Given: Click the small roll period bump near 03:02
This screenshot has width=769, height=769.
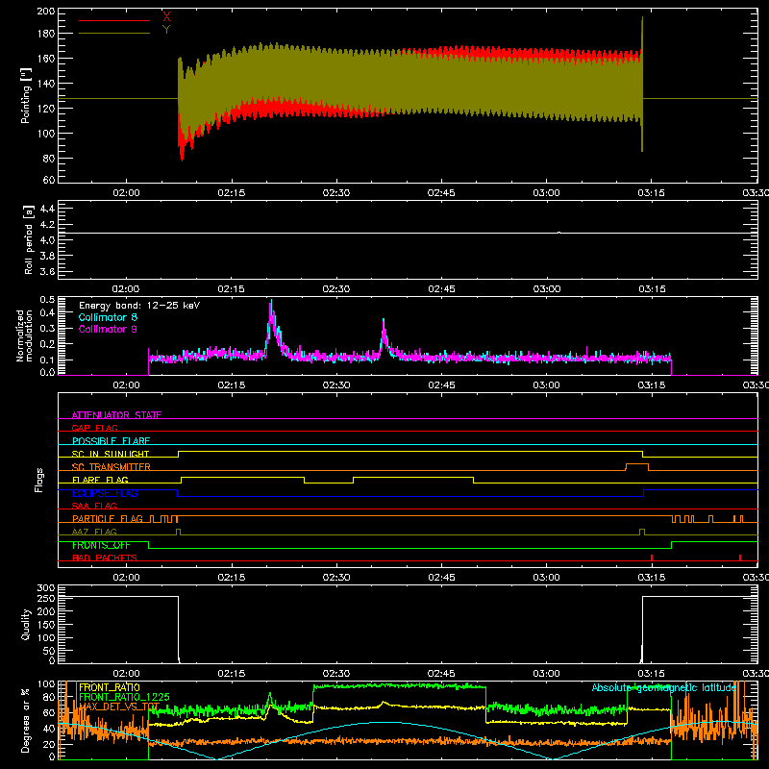Looking at the screenshot, I should click(559, 233).
